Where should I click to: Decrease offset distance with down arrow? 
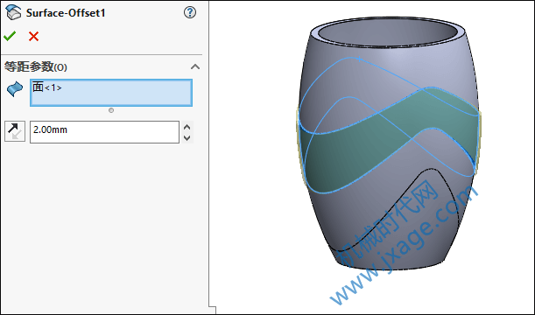187,137
